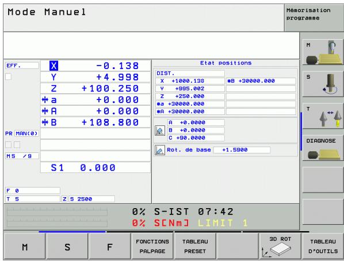Viewport: 344px width, 261px height.
Task: Select the Mode Manuel title area
Action: 144,18
